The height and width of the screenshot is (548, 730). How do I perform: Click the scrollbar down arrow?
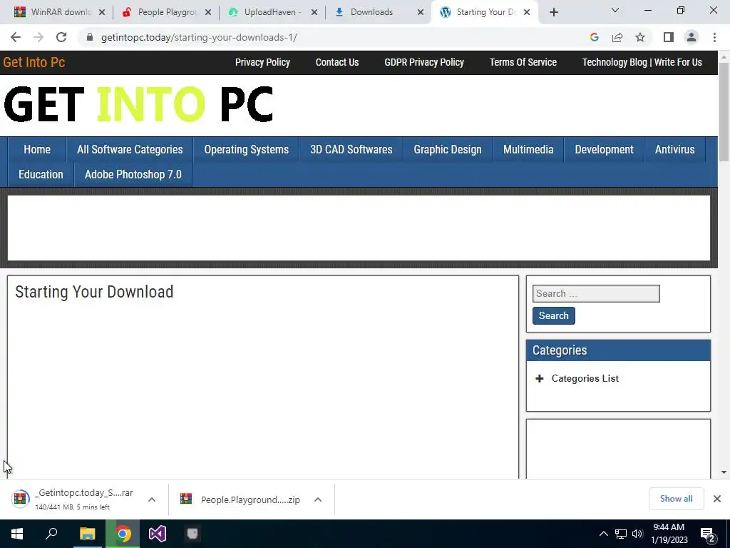[x=724, y=472]
